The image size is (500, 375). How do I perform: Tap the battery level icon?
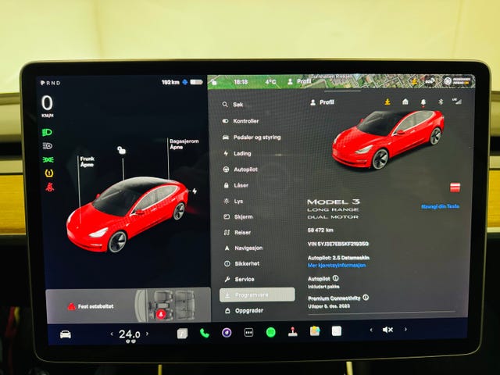point(196,82)
